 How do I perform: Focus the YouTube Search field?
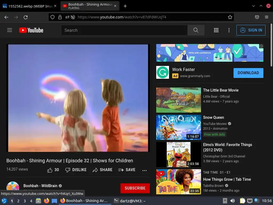pos(124,30)
